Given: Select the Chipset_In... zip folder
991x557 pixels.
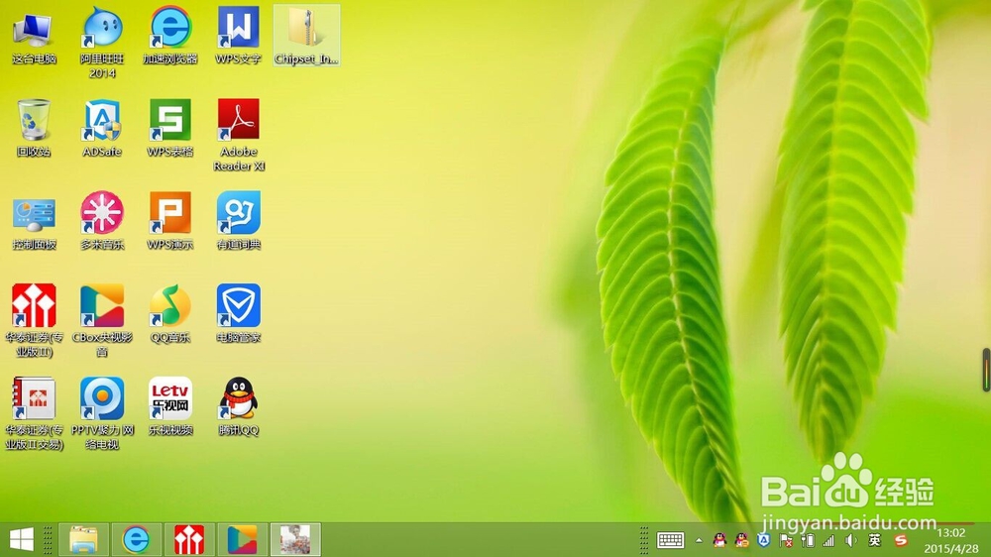Looking at the screenshot, I should tap(306, 37).
